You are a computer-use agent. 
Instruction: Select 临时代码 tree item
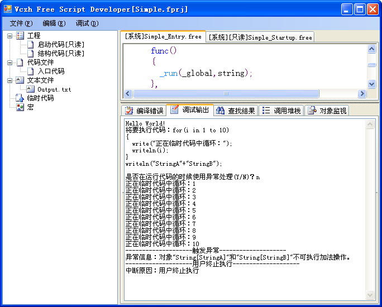pyautogui.click(x=40, y=98)
